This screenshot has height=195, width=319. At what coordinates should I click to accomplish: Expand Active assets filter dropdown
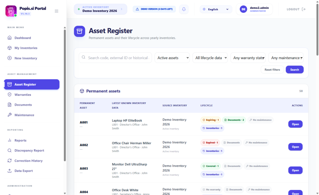(172, 58)
